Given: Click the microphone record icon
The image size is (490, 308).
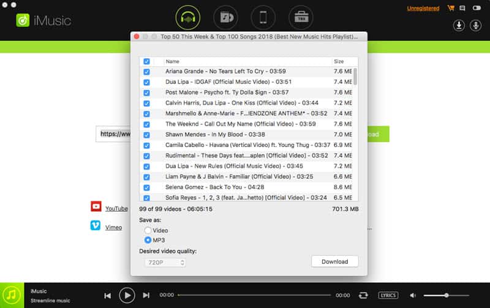Looking at the screenshot, I should coord(476,25).
